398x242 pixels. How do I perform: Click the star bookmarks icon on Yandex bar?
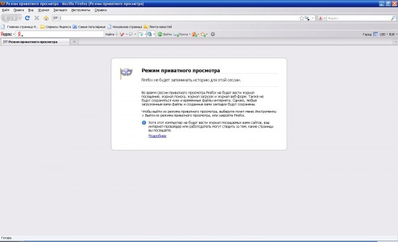(x=203, y=34)
